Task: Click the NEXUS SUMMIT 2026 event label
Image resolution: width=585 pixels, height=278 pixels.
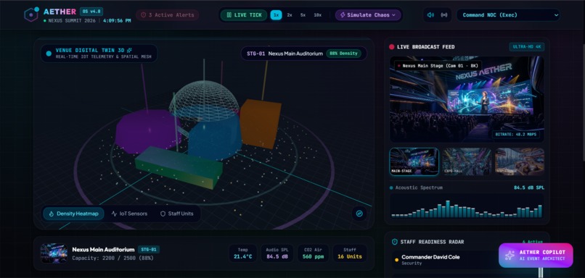Action: tap(72, 21)
